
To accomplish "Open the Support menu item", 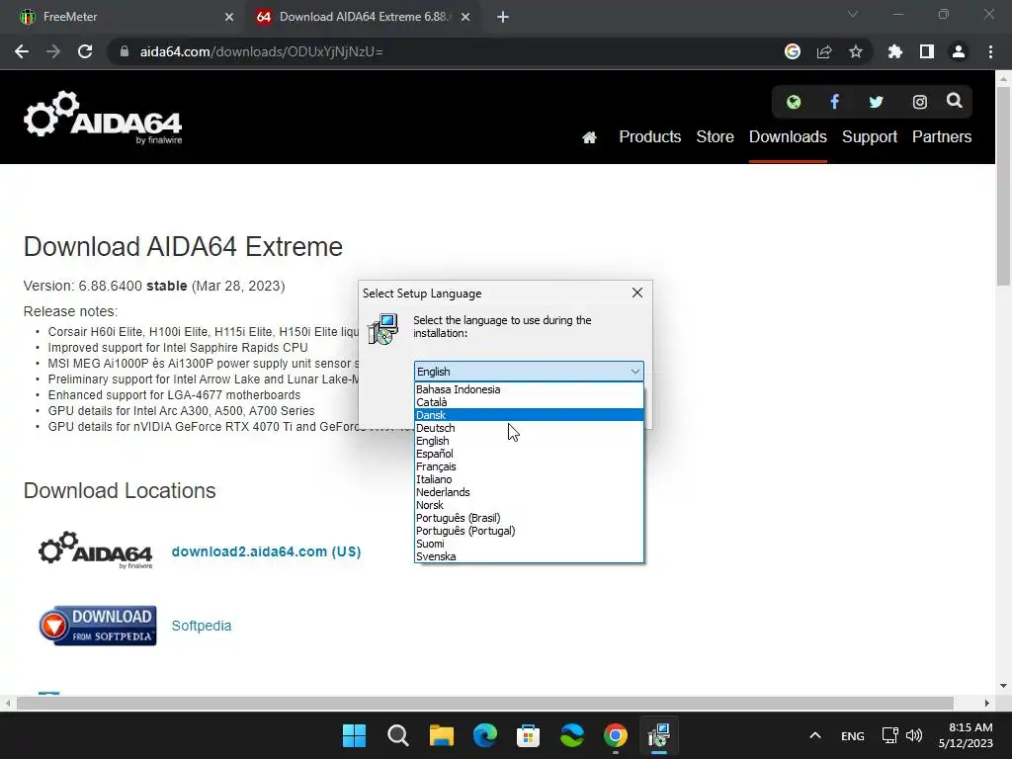I will [x=870, y=136].
